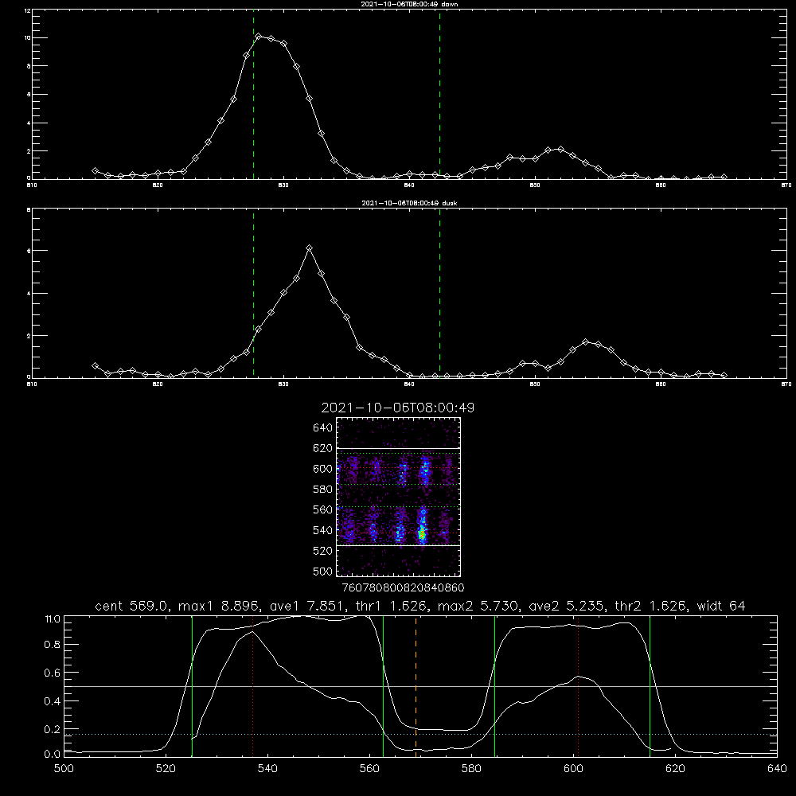The width and height of the screenshot is (796, 796).
Task: Click the "640" label on bottom plot x-axis
Action: point(777,769)
